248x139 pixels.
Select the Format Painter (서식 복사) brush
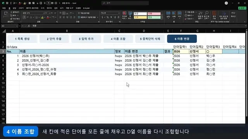[x=11, y=19]
